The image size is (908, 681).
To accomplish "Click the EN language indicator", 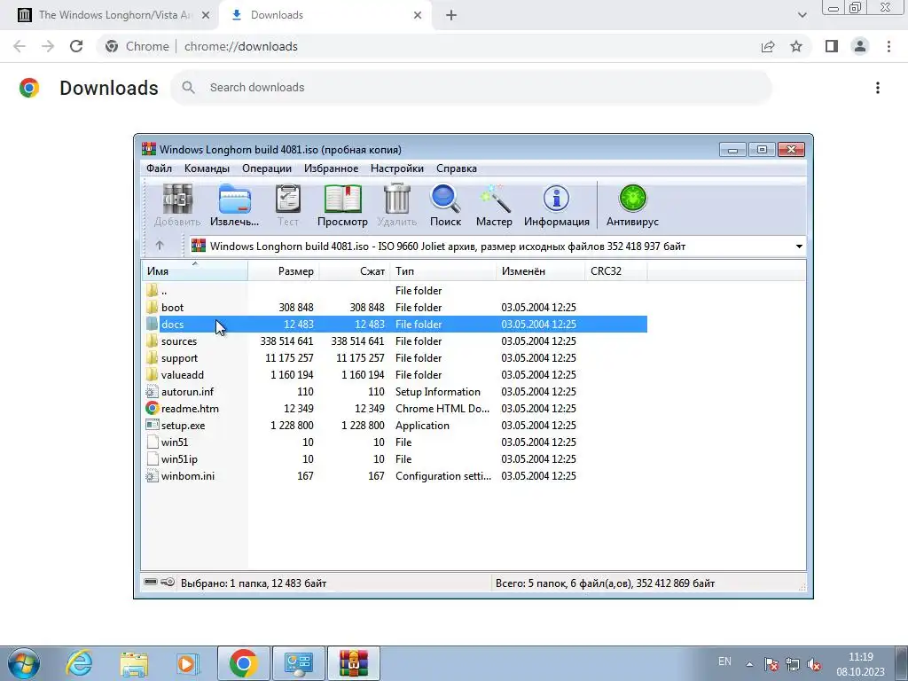I will pos(724,661).
